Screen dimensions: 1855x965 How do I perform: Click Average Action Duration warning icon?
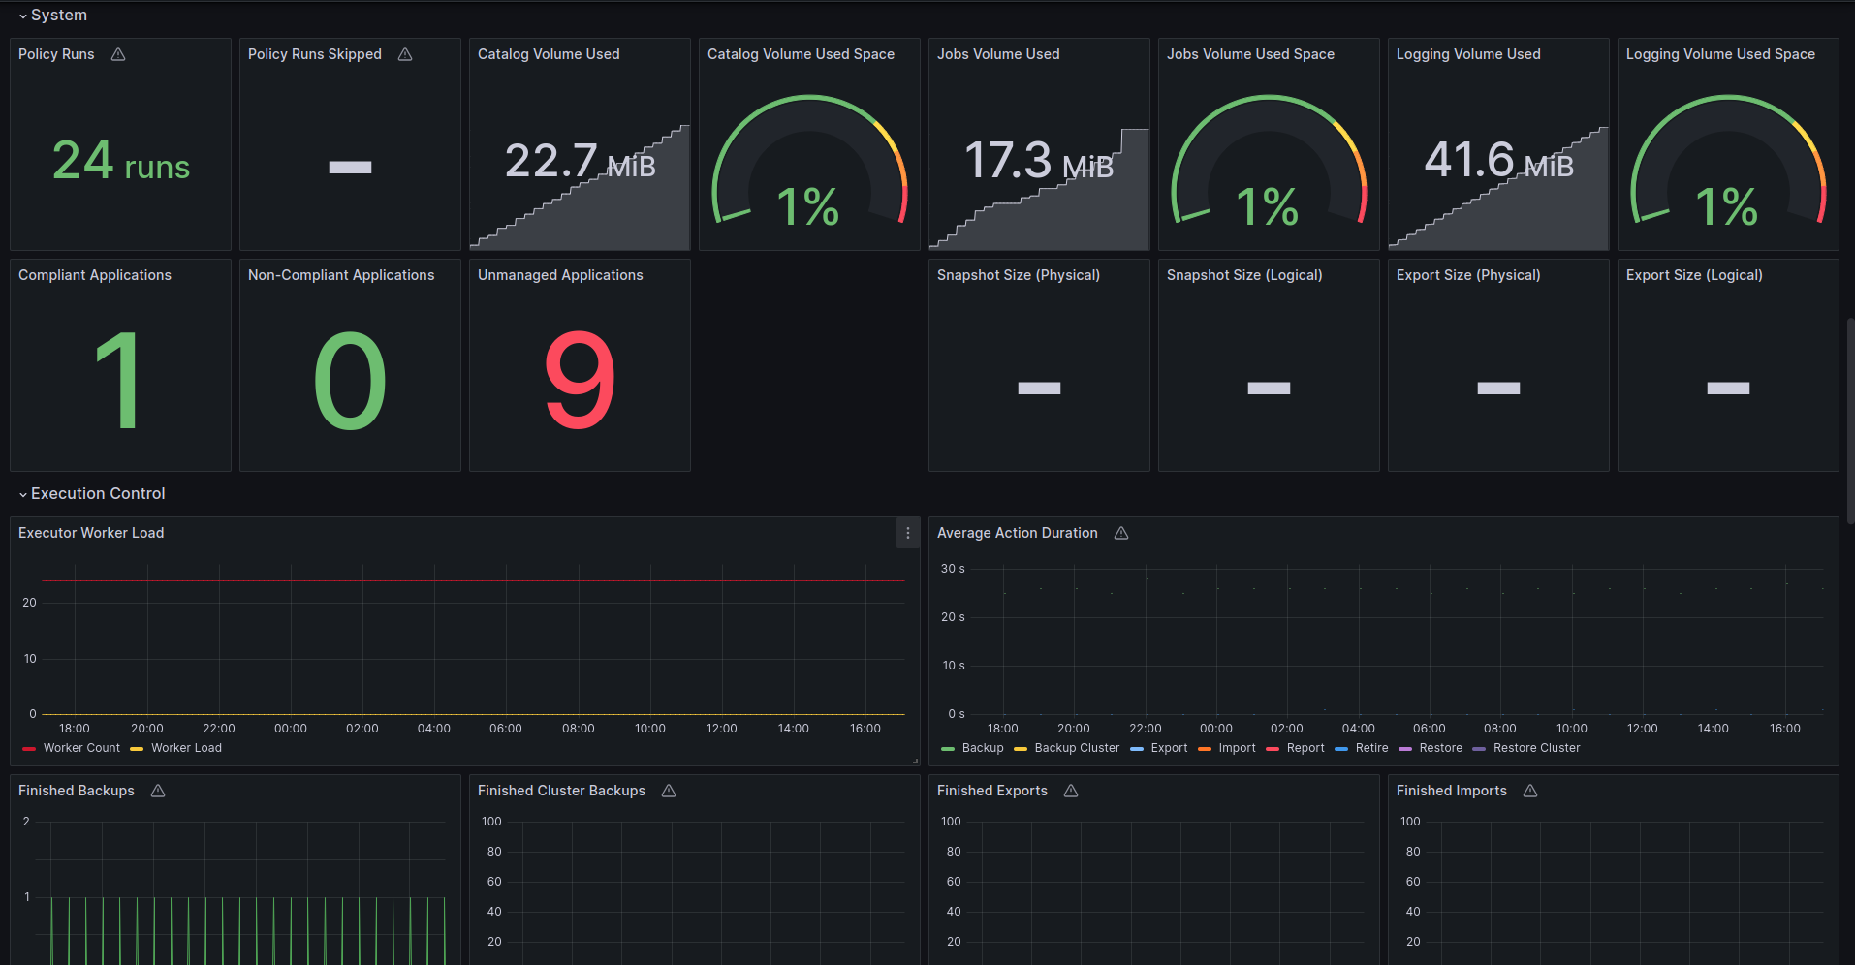coord(1121,533)
